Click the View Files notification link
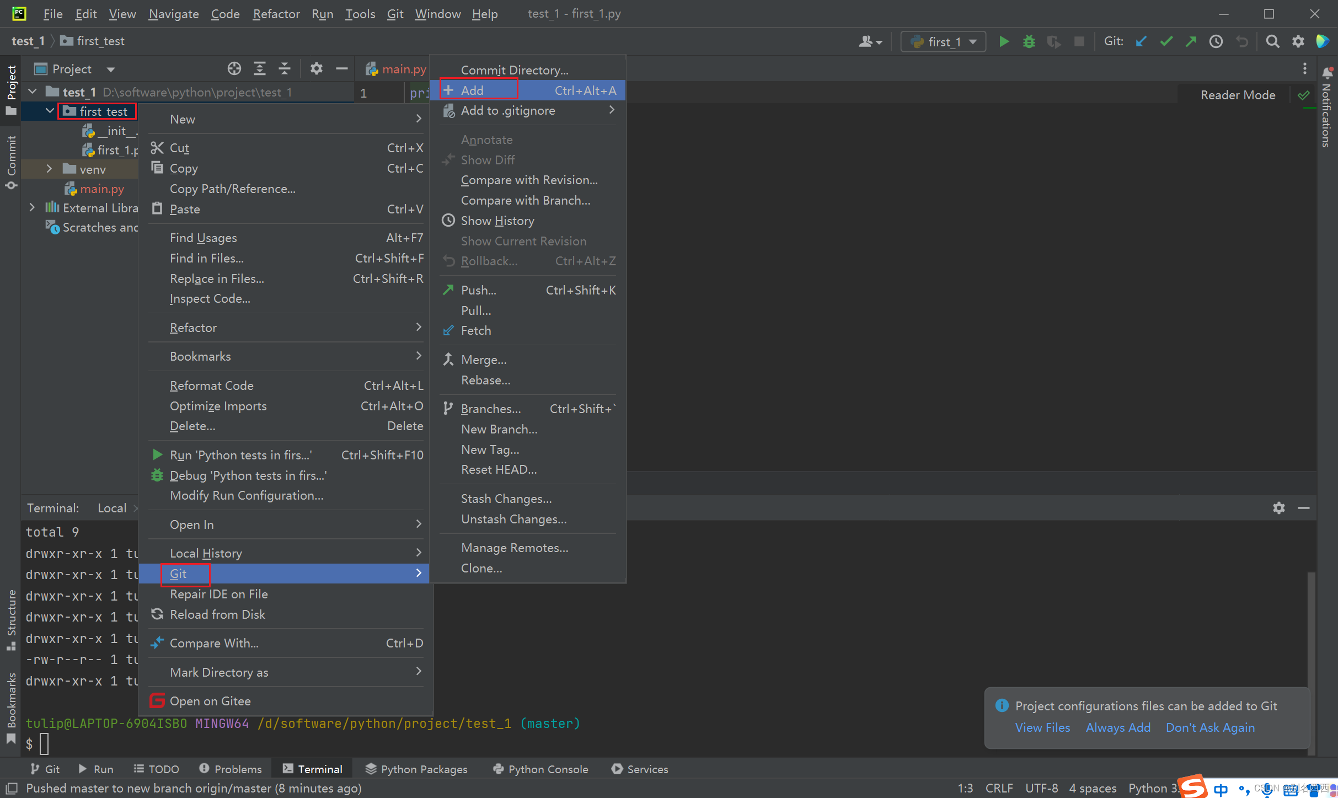The width and height of the screenshot is (1338, 798). (1042, 728)
